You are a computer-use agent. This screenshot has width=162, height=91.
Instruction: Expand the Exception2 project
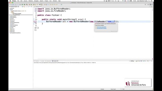point(10,16)
